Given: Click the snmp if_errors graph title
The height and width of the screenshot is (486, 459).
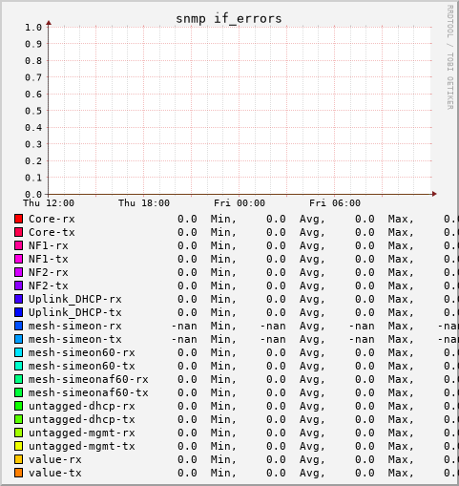Looking at the screenshot, I should (x=229, y=19).
